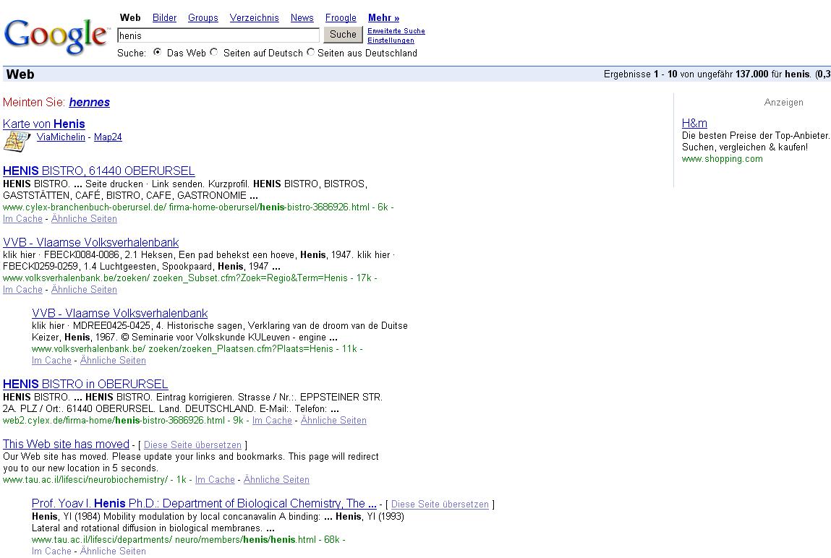Open Im Cache for henis/henis.html result
The image size is (831, 558).
point(51,551)
